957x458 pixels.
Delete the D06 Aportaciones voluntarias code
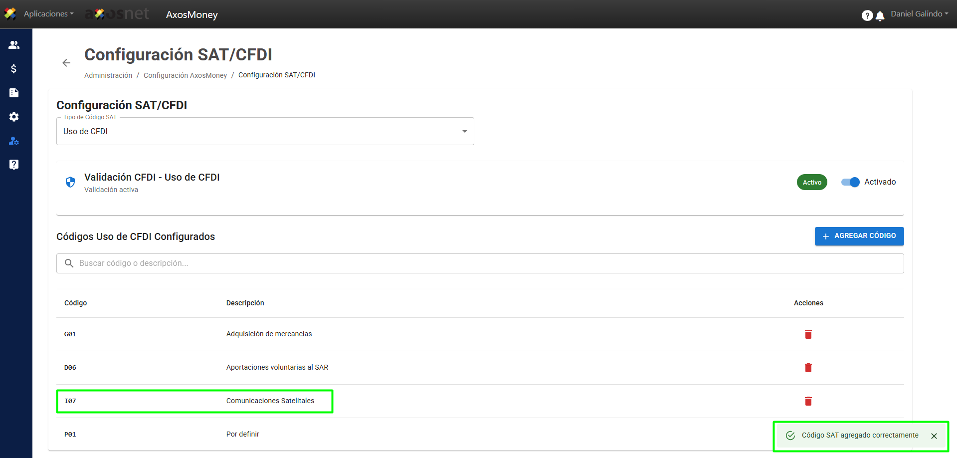click(x=808, y=368)
